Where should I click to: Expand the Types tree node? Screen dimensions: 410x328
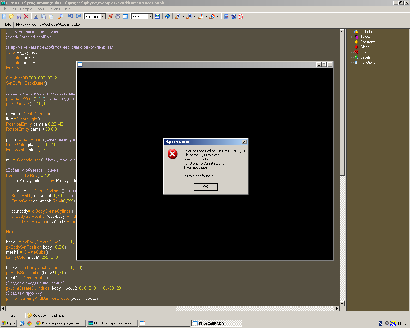point(350,37)
